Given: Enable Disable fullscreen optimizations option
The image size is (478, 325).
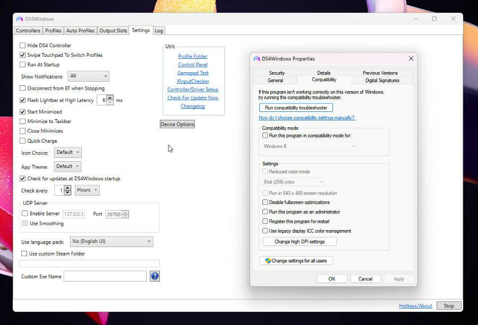Looking at the screenshot, I should point(266,203).
